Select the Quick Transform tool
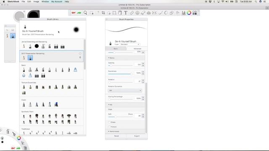 [x=109, y=13]
